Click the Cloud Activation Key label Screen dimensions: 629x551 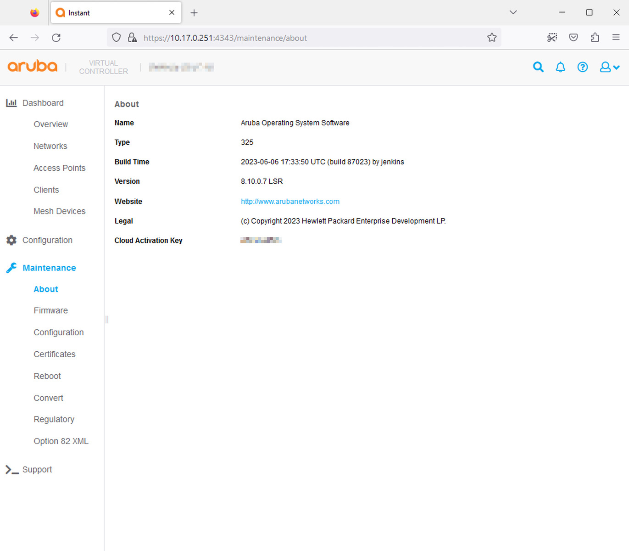[149, 241]
